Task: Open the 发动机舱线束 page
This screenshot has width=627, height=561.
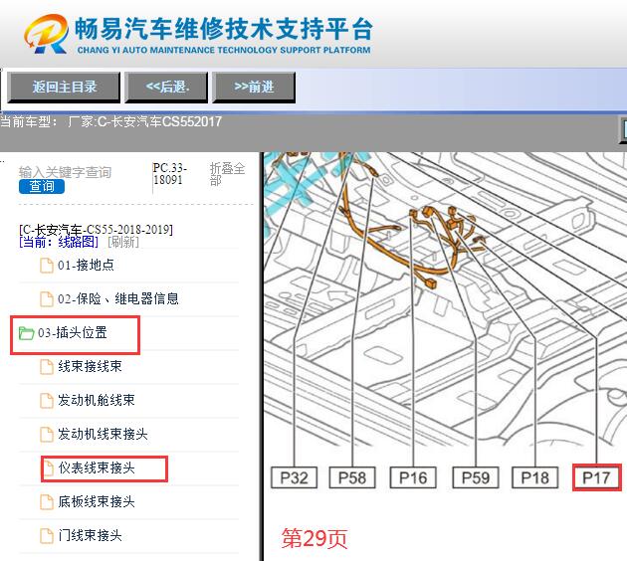Action: point(97,400)
